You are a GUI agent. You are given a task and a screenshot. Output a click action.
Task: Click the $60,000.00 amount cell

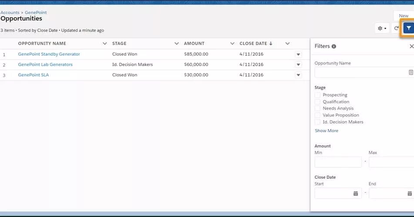coord(196,65)
